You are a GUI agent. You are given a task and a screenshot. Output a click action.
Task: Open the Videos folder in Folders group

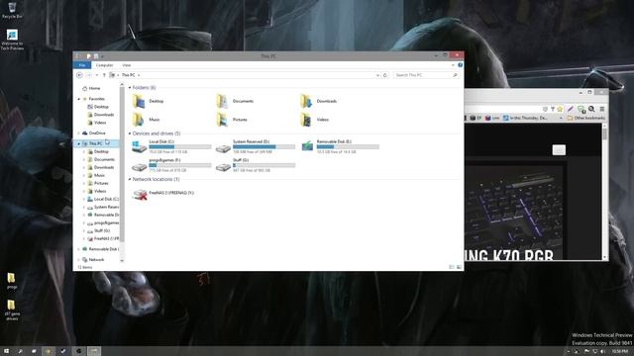(315, 120)
